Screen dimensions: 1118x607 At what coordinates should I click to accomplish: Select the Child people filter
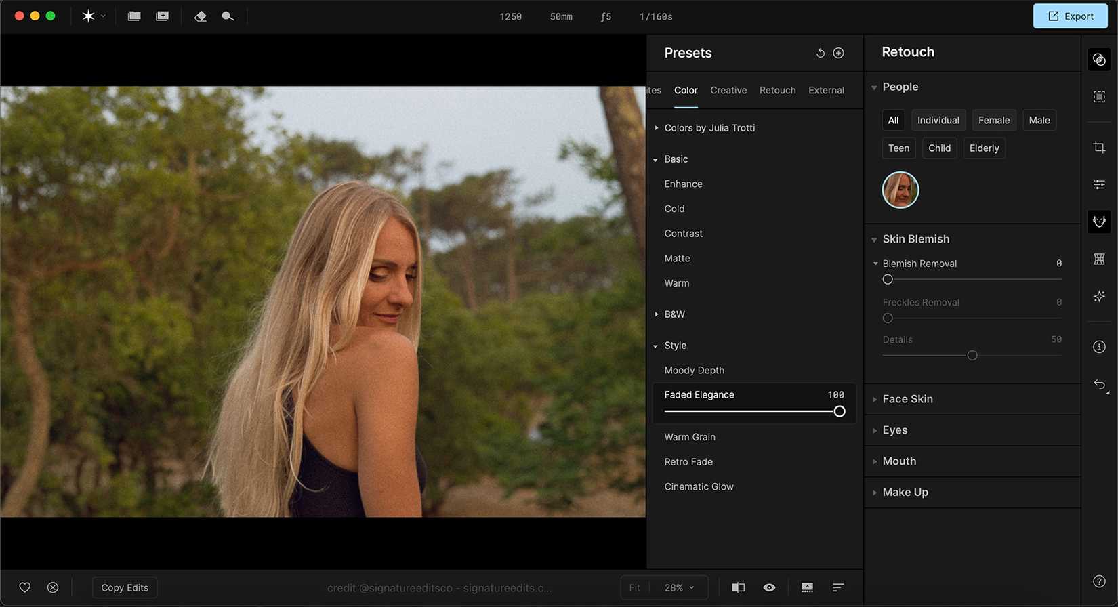939,148
